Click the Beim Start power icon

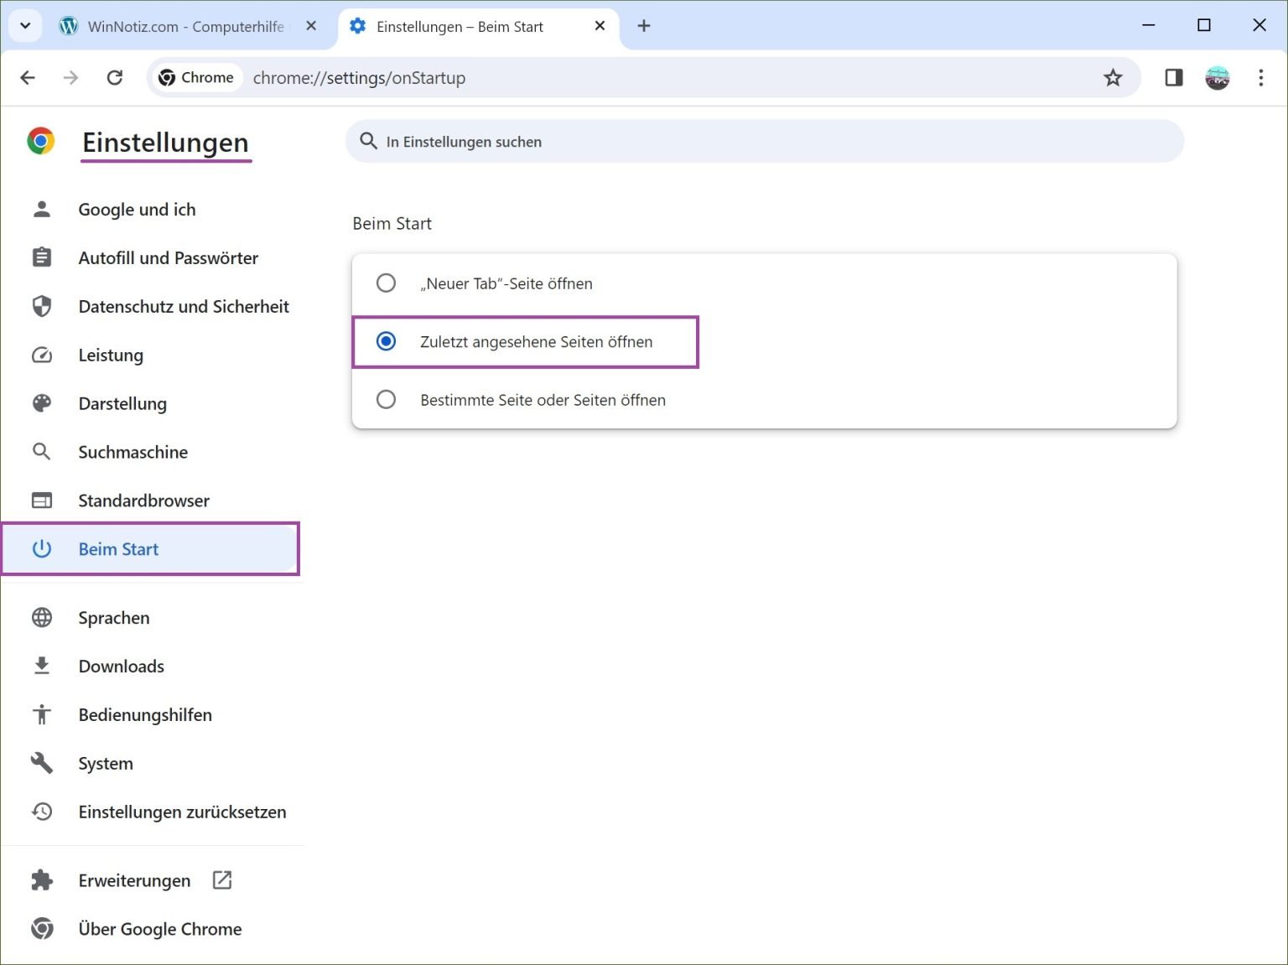coord(41,549)
